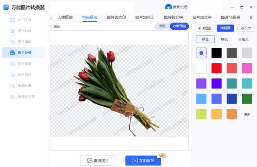Pick the green background swatch
This screenshot has height=167, width=257.
(x=247, y=99)
